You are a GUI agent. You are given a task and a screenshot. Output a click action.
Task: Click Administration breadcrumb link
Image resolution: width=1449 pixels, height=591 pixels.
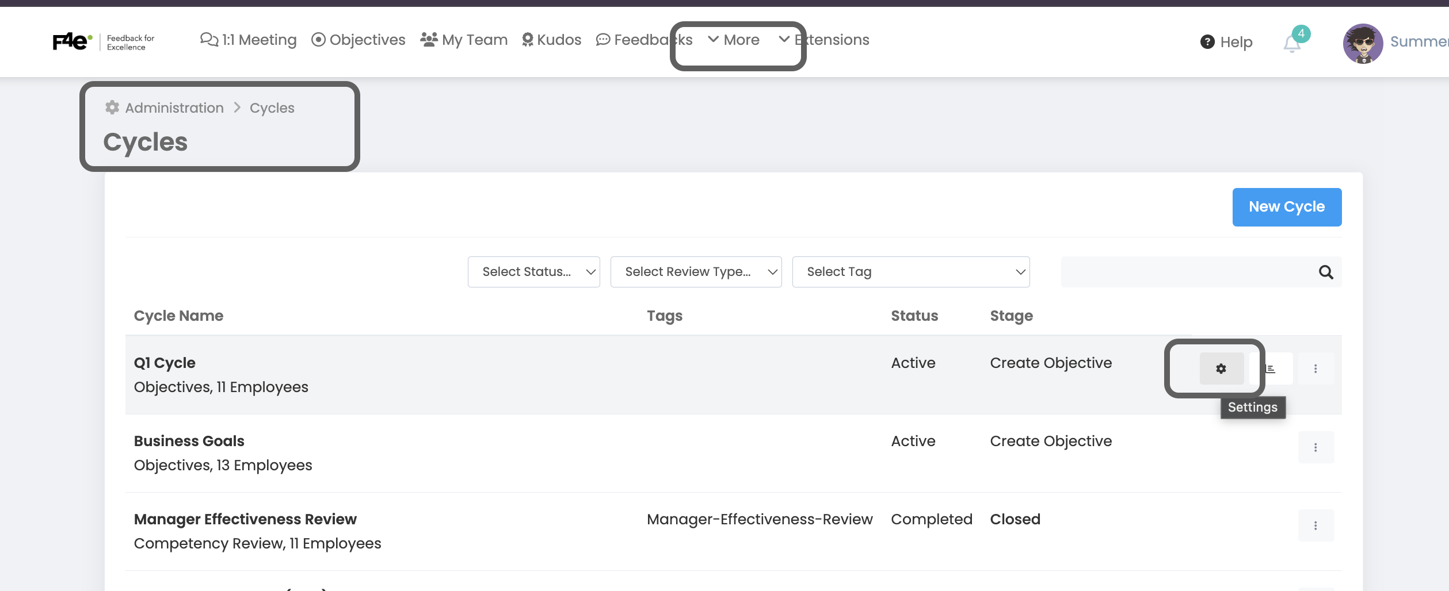[x=174, y=108]
